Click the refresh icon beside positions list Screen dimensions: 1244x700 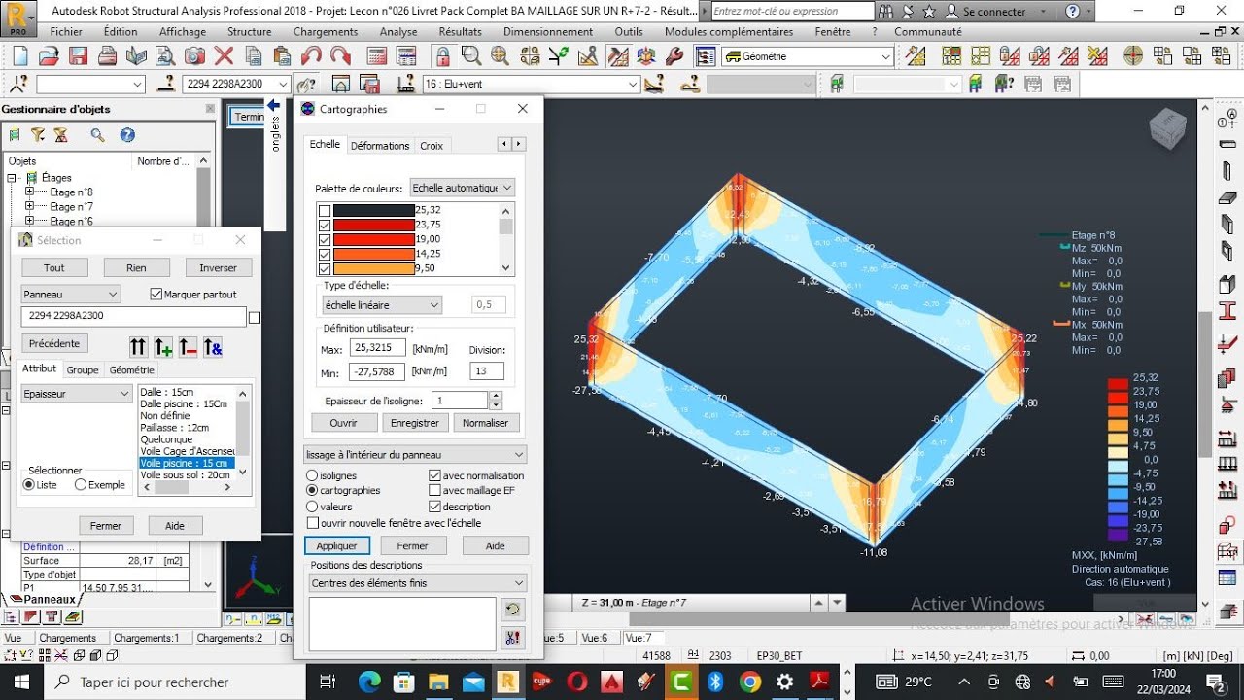click(513, 610)
